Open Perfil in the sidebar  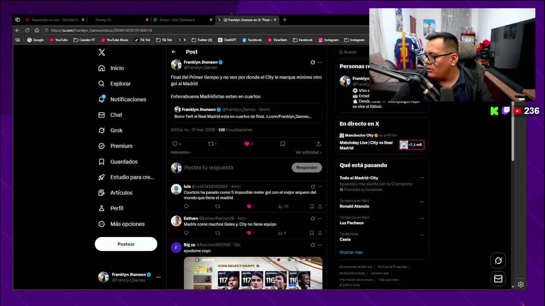[x=111, y=208]
